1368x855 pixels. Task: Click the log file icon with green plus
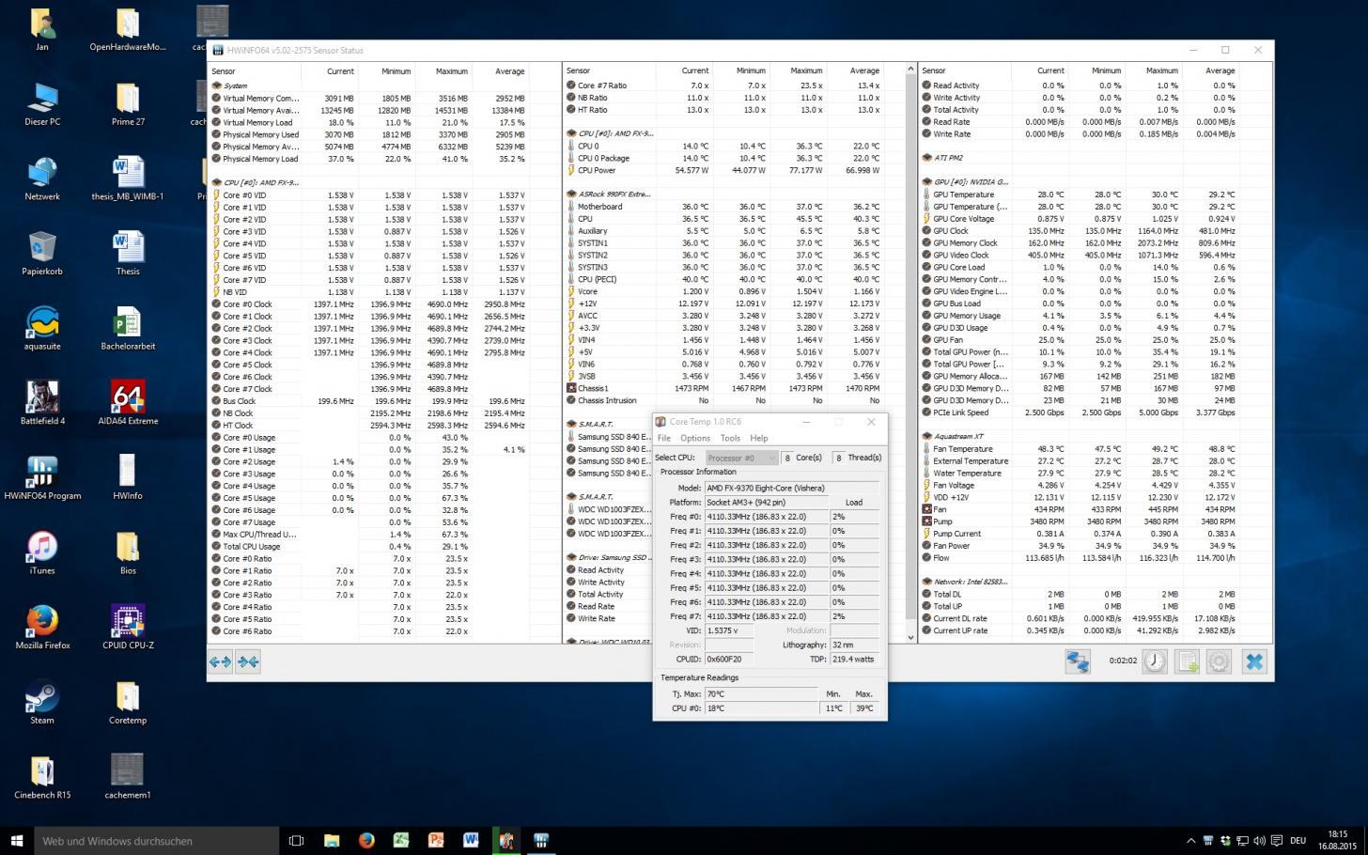(x=1187, y=661)
